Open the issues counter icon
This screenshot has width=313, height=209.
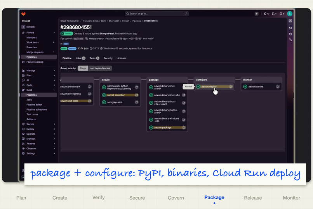tap(266, 14)
